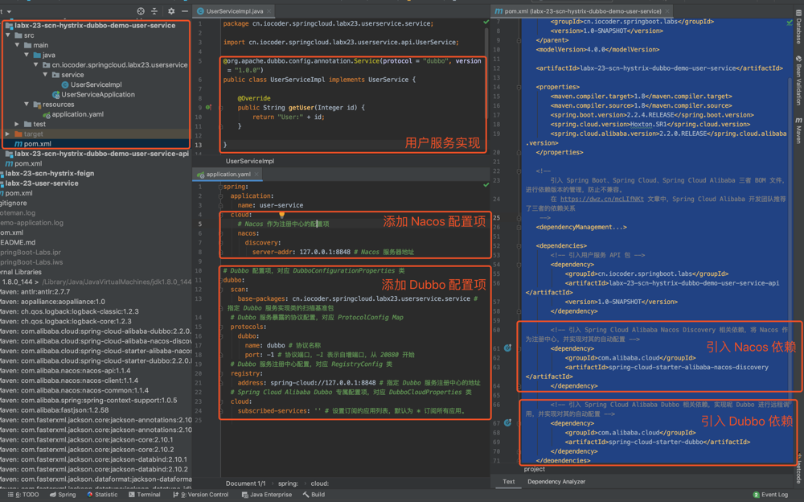Open Maven tool window
This screenshot has height=502, width=804.
point(798,130)
